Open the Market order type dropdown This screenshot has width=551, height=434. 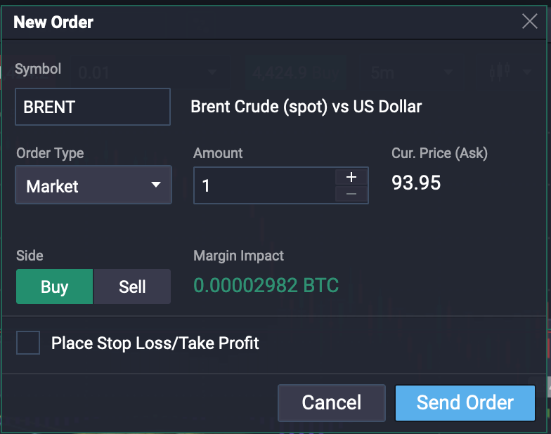[93, 185]
